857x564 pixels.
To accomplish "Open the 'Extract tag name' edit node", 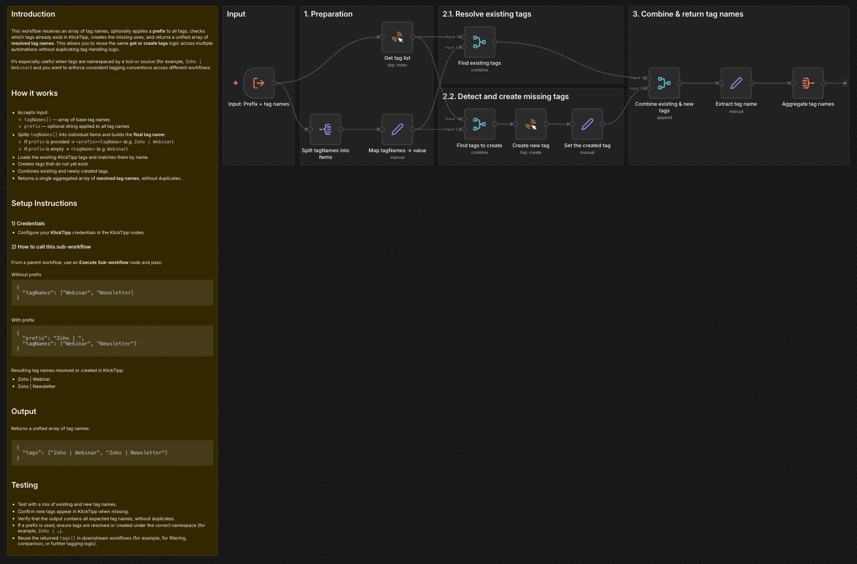I will pyautogui.click(x=736, y=84).
